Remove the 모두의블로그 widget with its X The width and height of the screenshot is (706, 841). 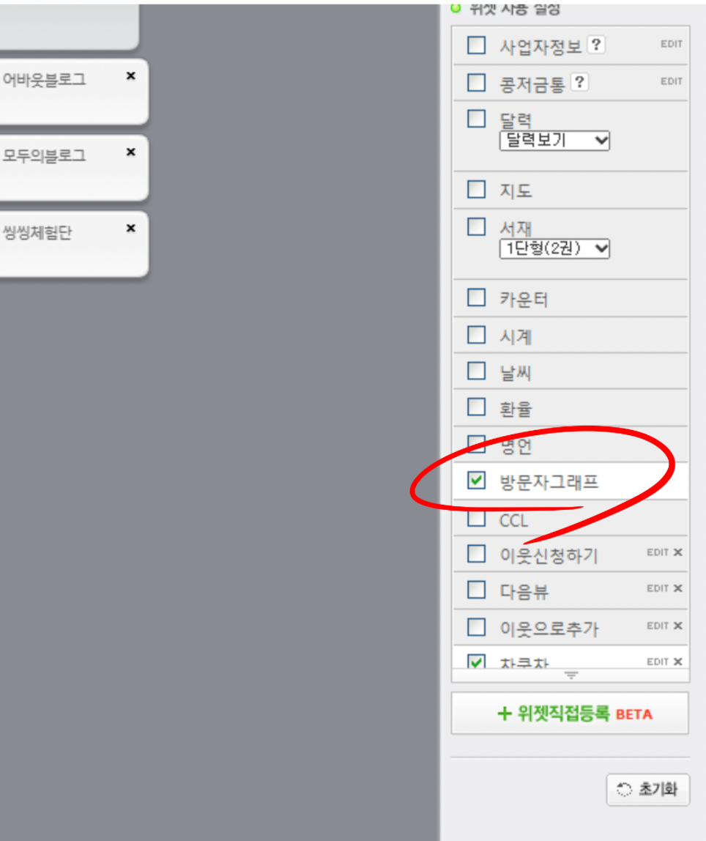click(130, 152)
